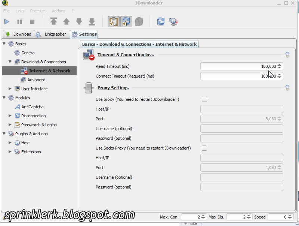Move selection down arrow icon

pyautogui.click(x=79, y=21)
